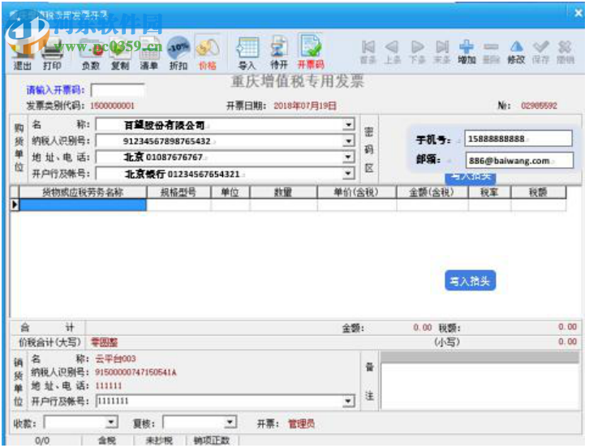This screenshot has height=448, width=589.
Task: Click the seller name 云平台003
Action: coord(115,359)
